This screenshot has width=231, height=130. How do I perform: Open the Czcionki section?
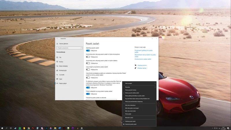(62, 75)
